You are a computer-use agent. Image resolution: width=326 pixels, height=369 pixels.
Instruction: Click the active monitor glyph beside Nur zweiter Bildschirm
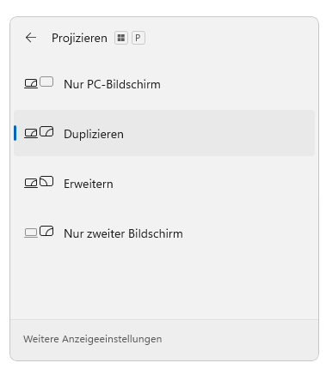click(x=46, y=231)
